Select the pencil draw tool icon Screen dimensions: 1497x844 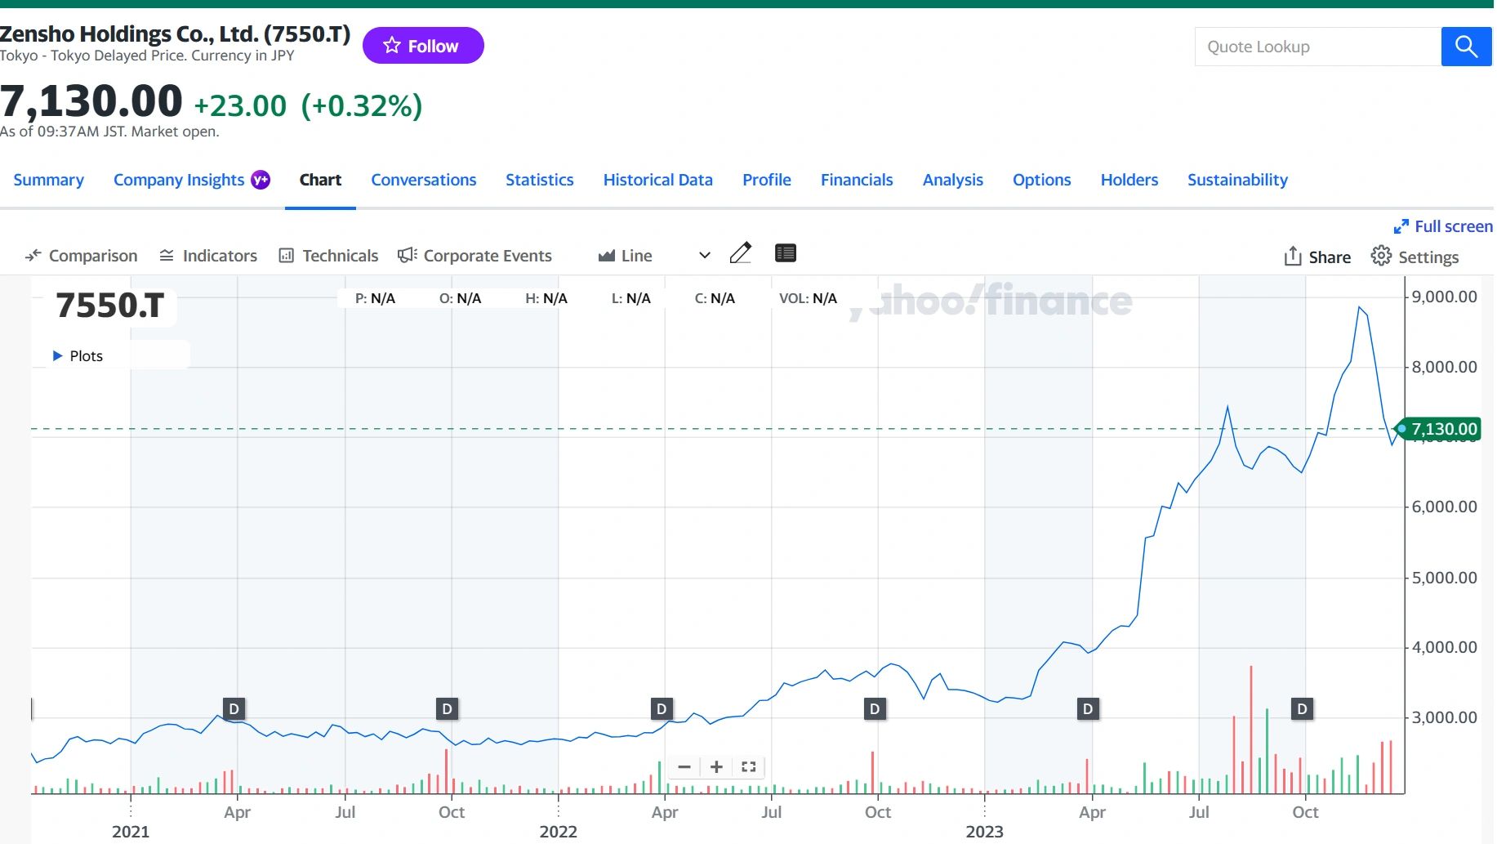pyautogui.click(x=740, y=253)
